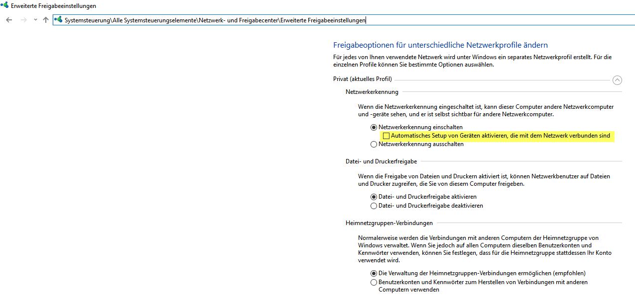Collapse the Privat (aktuelles Profil) section
This screenshot has height=302, width=635.
(617, 79)
